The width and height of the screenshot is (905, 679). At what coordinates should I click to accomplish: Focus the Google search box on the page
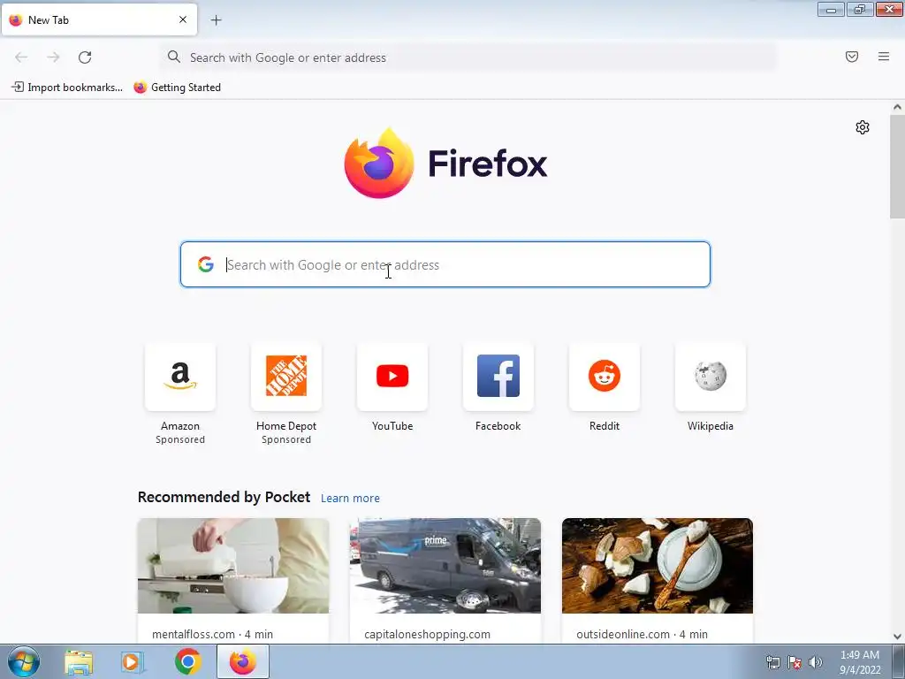pos(445,264)
